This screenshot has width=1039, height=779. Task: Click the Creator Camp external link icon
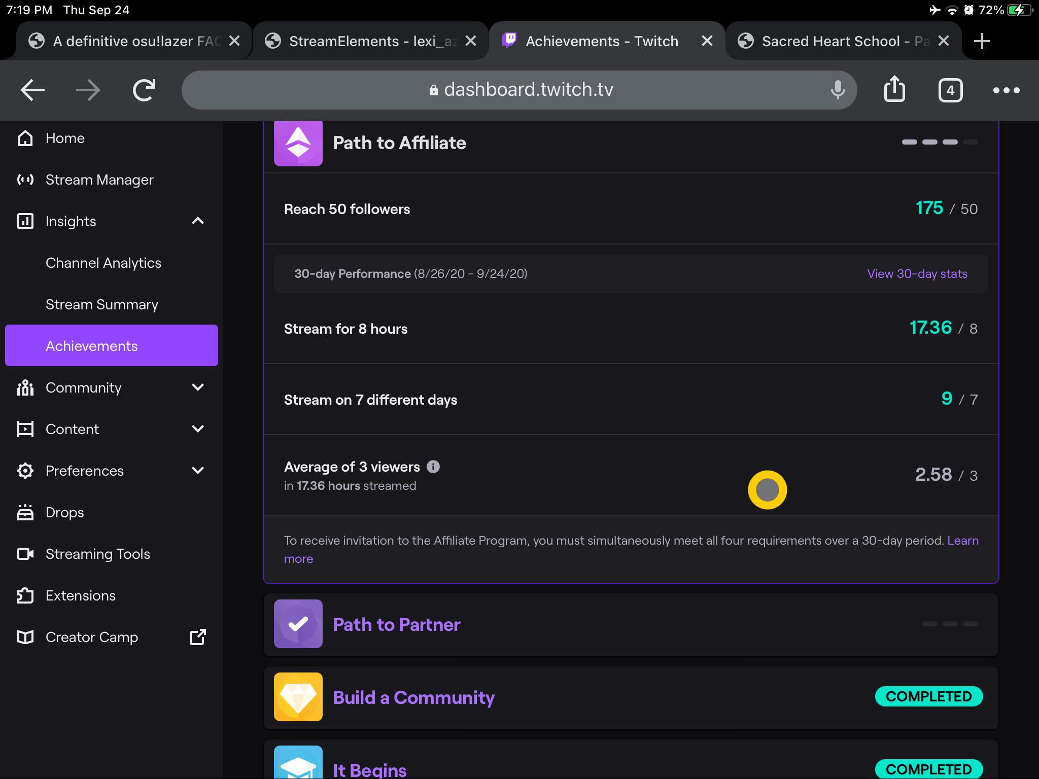coord(197,637)
